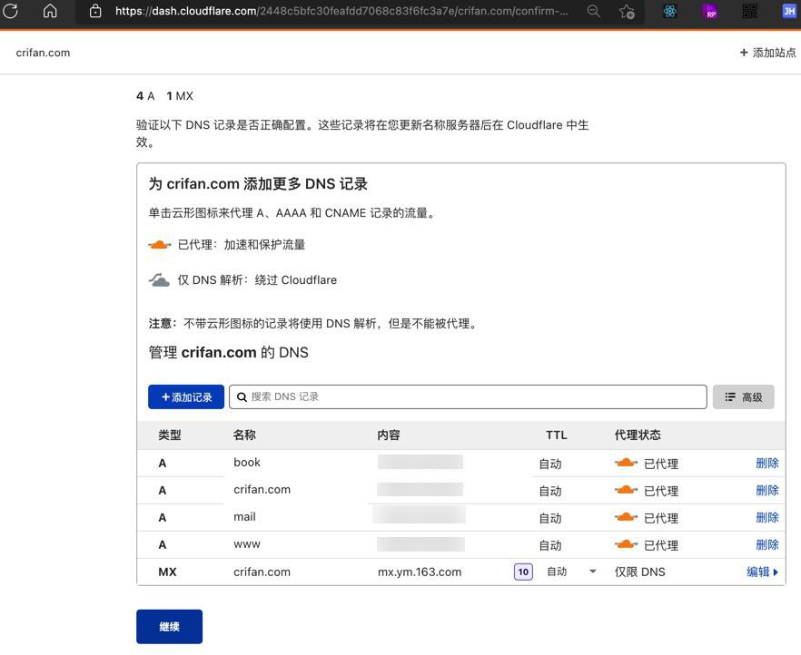Open the JH extension icon
Viewport: 801px width, 655px height.
[x=788, y=11]
